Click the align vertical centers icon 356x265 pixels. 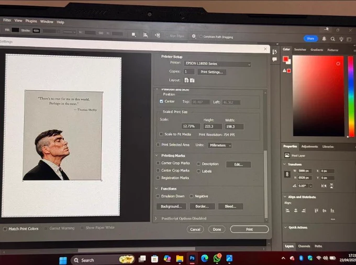coord(324,211)
